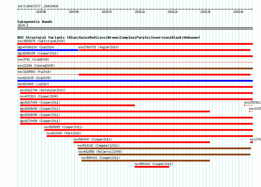
Task: Click the red bar of nsv3169543
Action: 165,75
